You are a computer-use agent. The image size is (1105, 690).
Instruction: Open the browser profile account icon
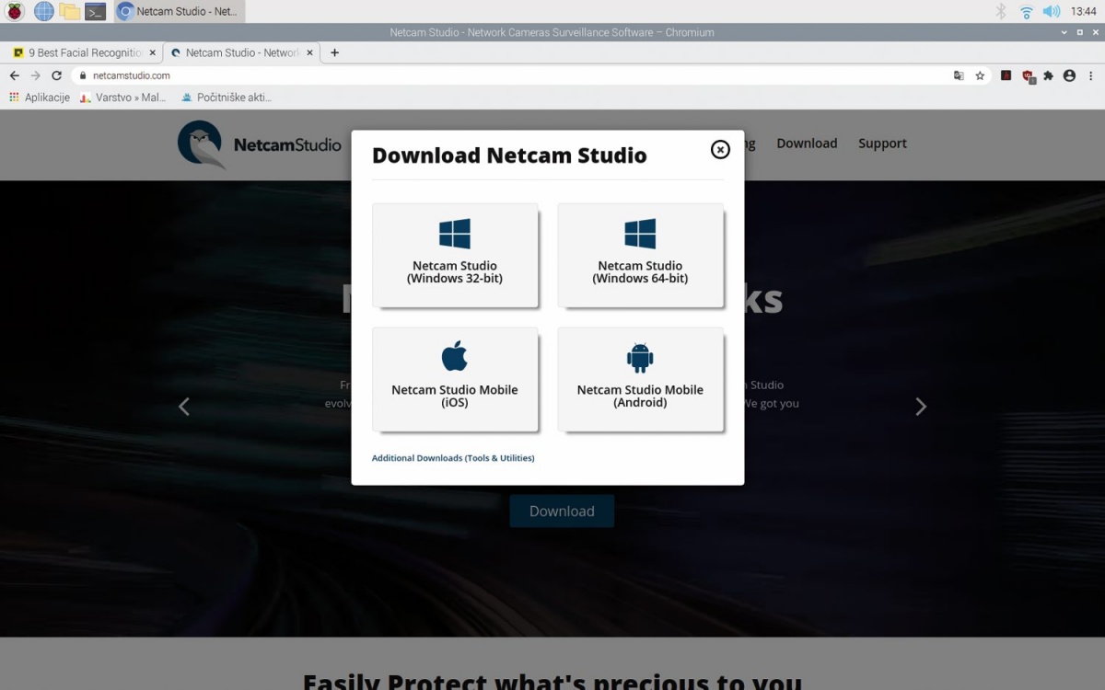[x=1069, y=75]
